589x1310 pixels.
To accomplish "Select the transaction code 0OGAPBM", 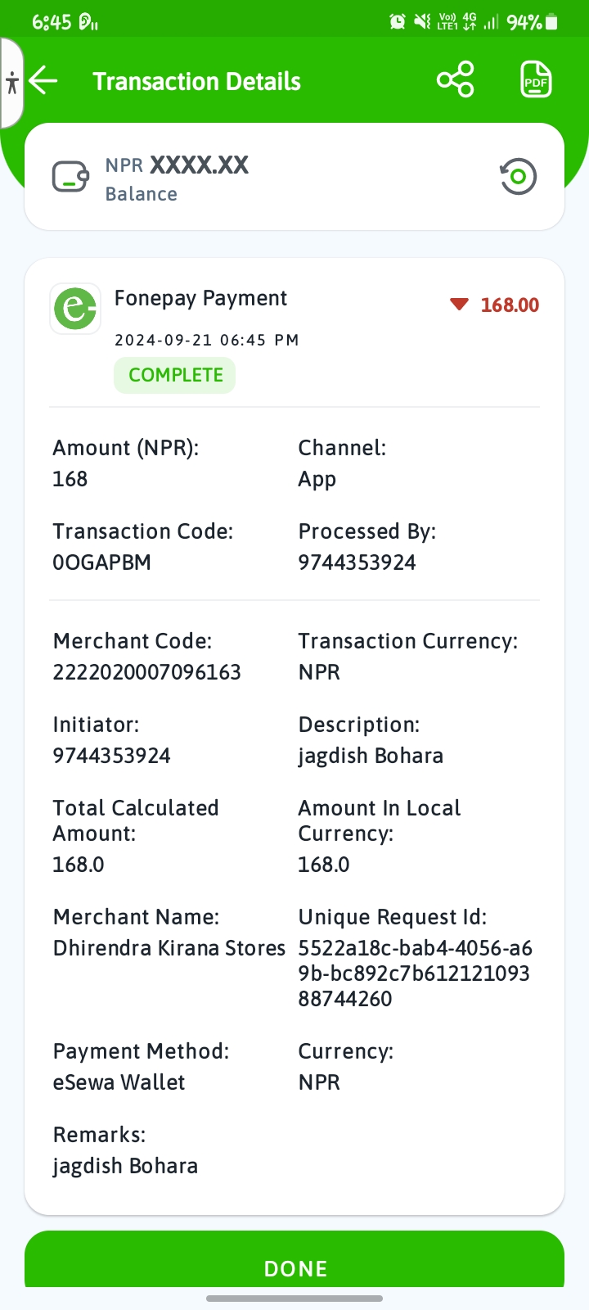I will [102, 562].
